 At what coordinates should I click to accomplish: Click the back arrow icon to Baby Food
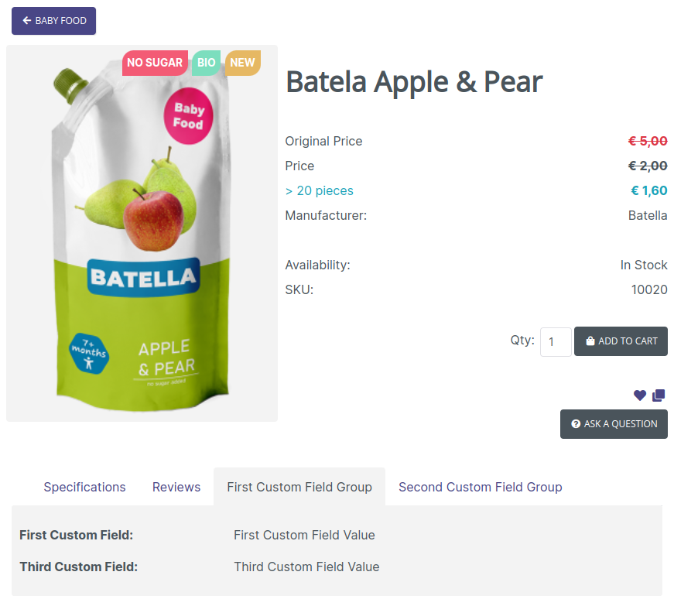tap(27, 20)
